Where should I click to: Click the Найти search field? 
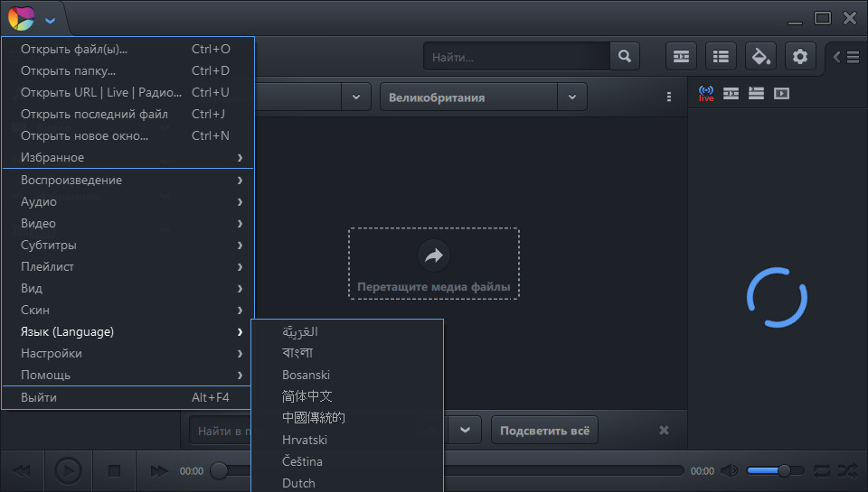[516, 56]
